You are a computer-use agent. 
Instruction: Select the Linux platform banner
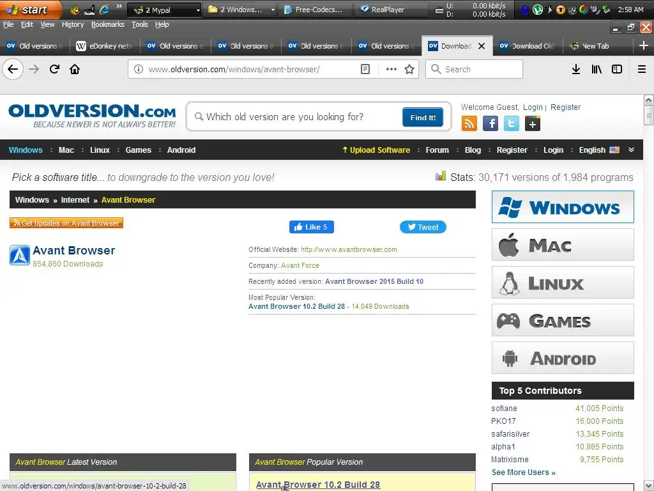tap(563, 283)
